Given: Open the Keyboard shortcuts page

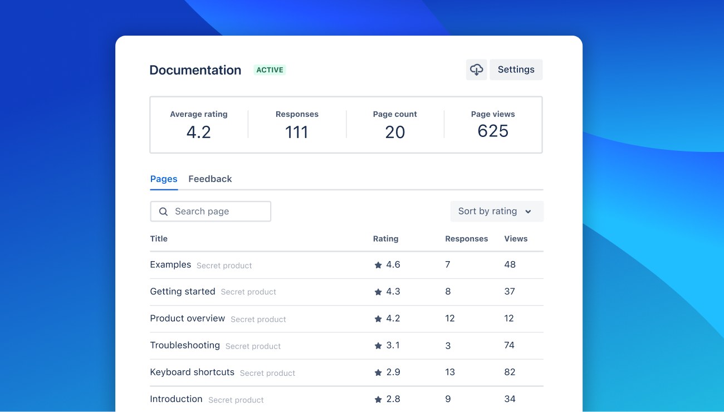Looking at the screenshot, I should [192, 372].
